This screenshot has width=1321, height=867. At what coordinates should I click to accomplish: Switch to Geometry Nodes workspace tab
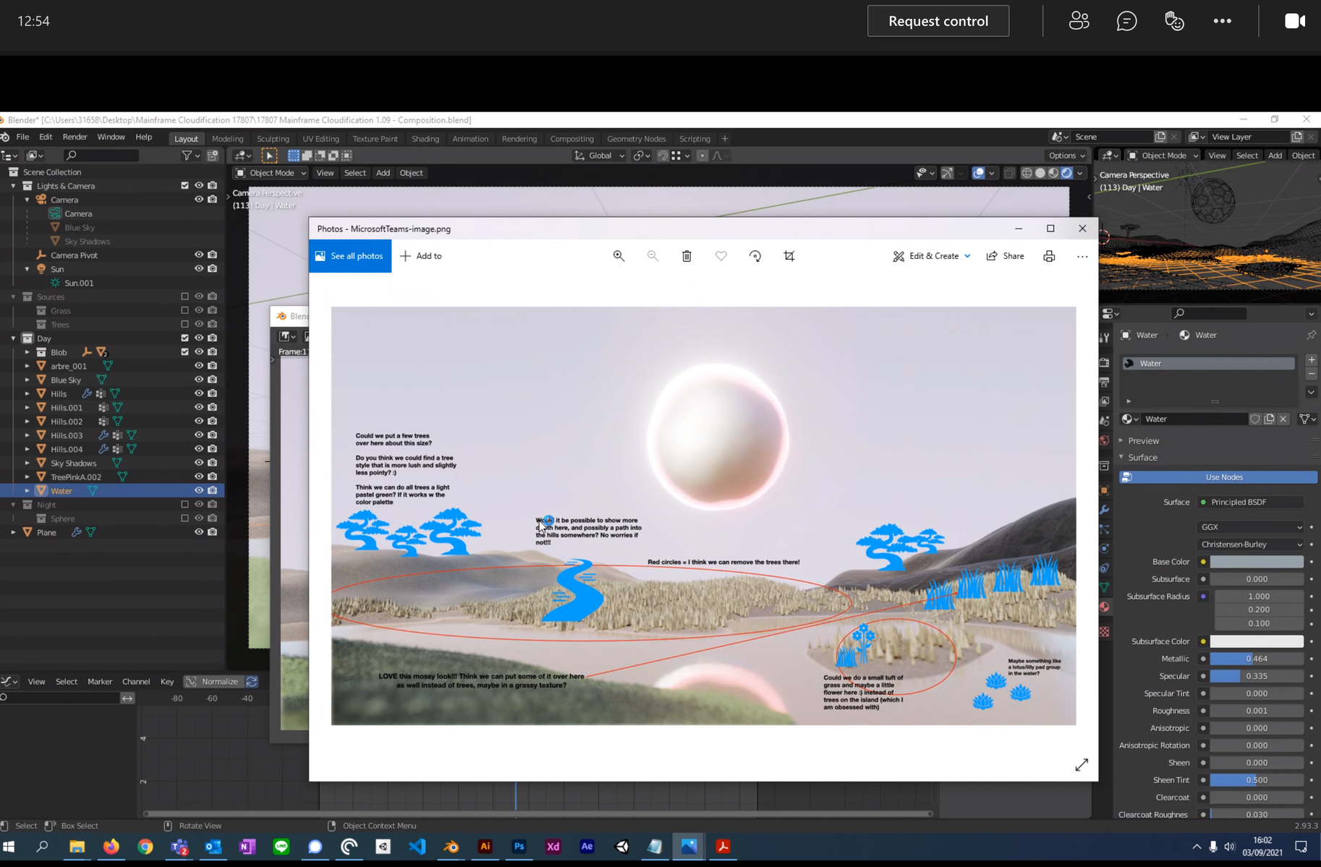(x=636, y=139)
